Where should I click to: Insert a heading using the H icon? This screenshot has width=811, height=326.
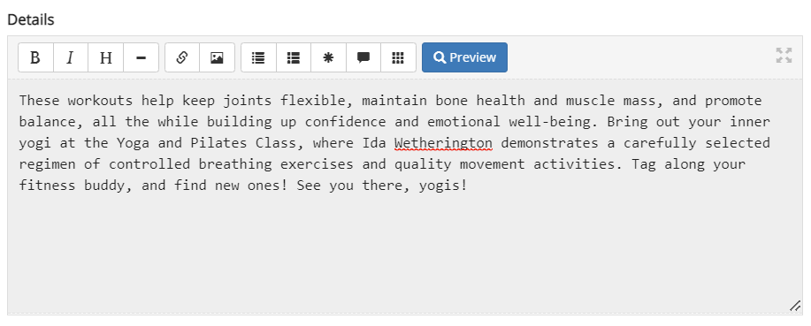105,57
